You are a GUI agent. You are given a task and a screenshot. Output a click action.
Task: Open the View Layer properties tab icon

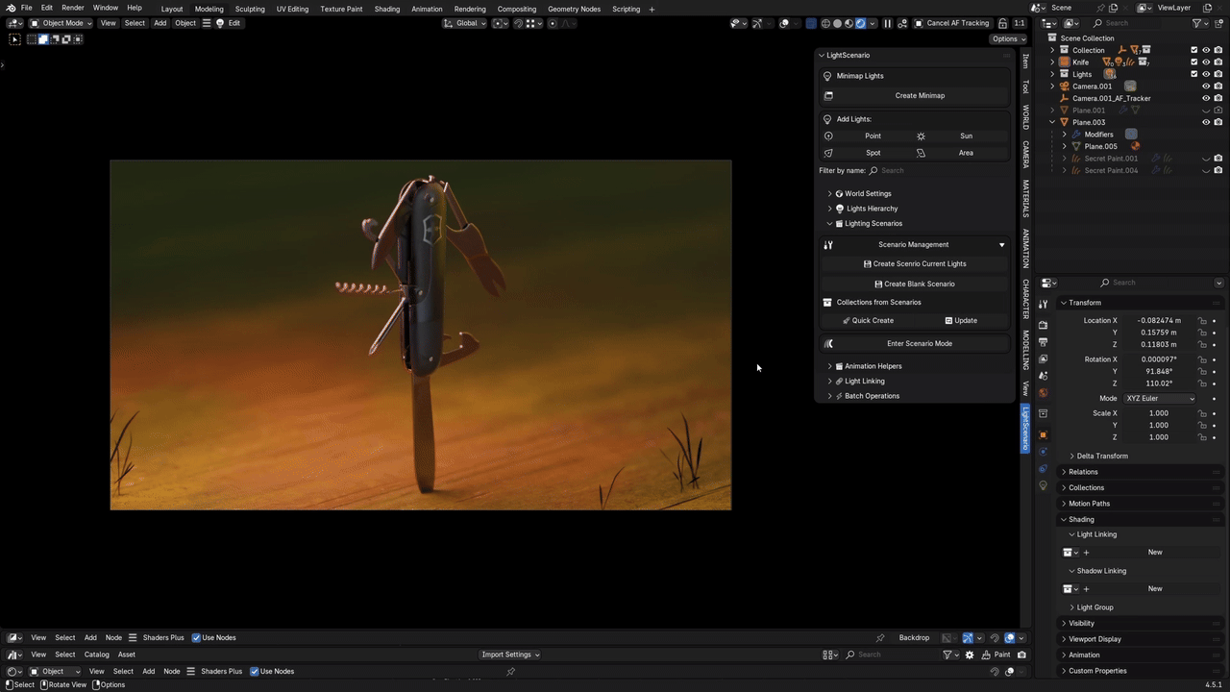1043,358
